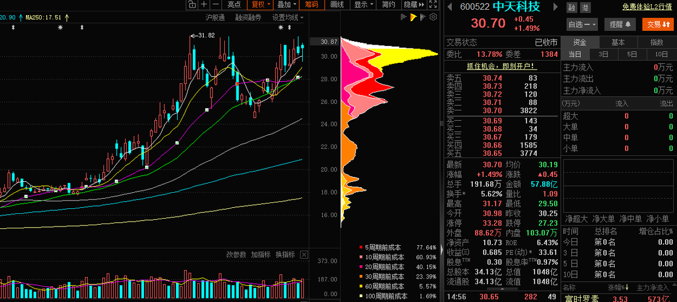The width and height of the screenshot is (677, 302).
Task: Open the 自选一 watchlist dropdown
Action: (583, 24)
